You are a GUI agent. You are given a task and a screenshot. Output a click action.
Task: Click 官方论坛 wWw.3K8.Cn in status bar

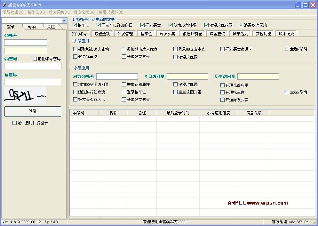pos(290,222)
